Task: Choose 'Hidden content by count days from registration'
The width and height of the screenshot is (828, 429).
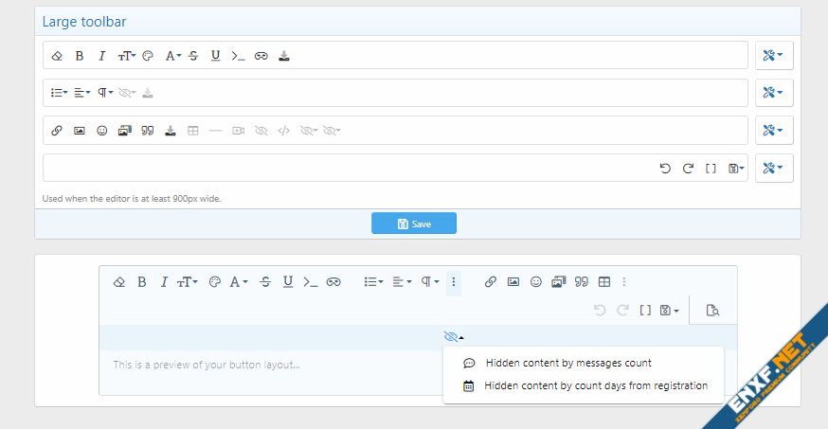Action: click(x=595, y=385)
